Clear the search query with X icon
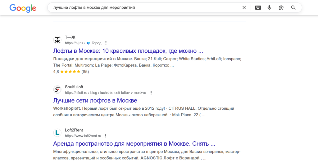 click(x=244, y=8)
